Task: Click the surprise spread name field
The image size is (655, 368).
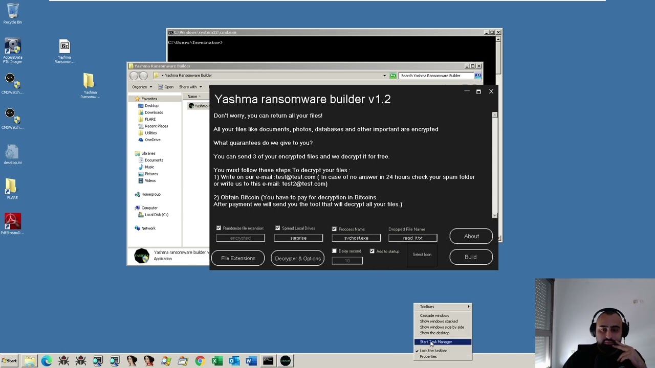Action: click(298, 238)
